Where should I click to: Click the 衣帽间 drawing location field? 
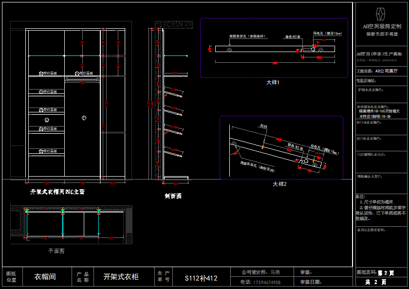pyautogui.click(x=45, y=277)
